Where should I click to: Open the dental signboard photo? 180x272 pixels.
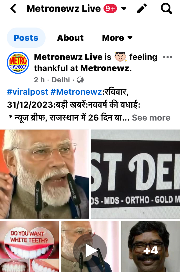[136, 174]
